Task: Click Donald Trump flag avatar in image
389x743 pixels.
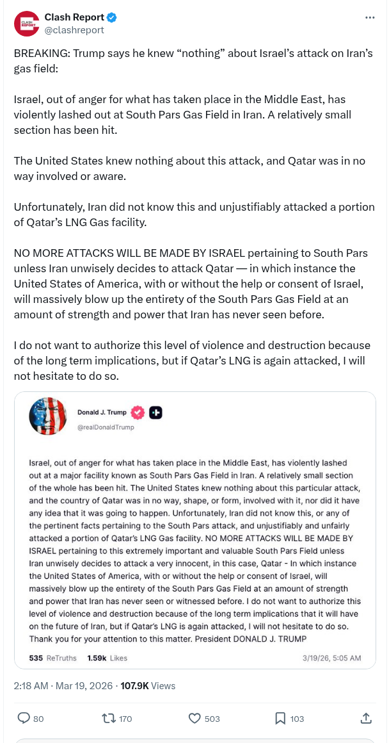Action: pyautogui.click(x=48, y=416)
